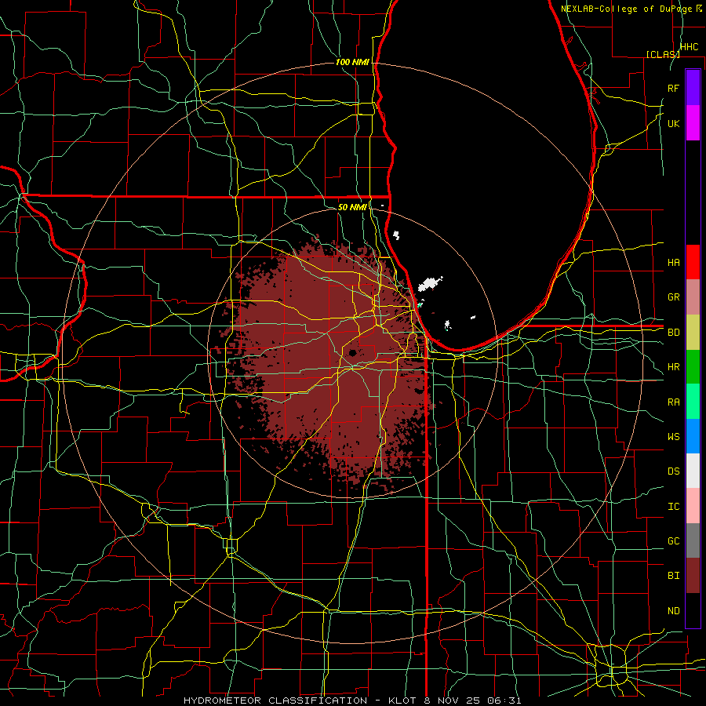
Task: Click the ND black legend swatch
Action: tap(693, 610)
